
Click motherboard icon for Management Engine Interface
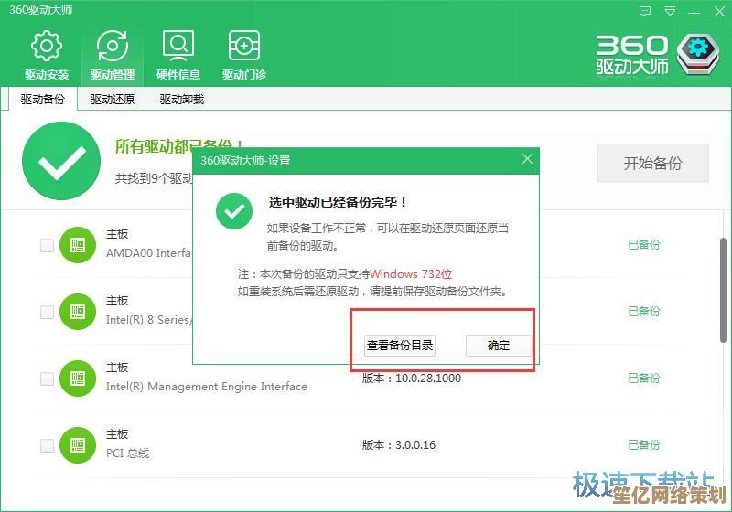[x=78, y=379]
